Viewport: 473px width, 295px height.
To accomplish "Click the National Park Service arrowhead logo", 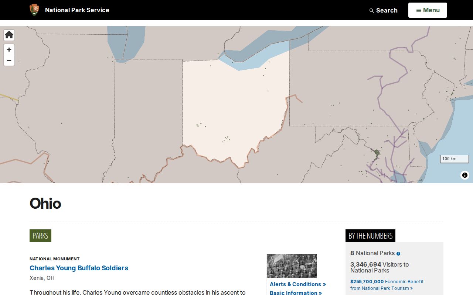I will (x=34, y=10).
